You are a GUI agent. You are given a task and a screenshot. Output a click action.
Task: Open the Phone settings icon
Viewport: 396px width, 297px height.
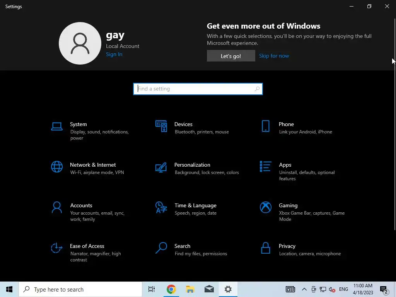[265, 126]
